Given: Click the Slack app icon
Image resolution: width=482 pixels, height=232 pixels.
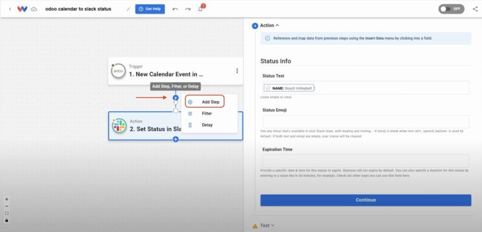Looking at the screenshot, I should click(119, 126).
